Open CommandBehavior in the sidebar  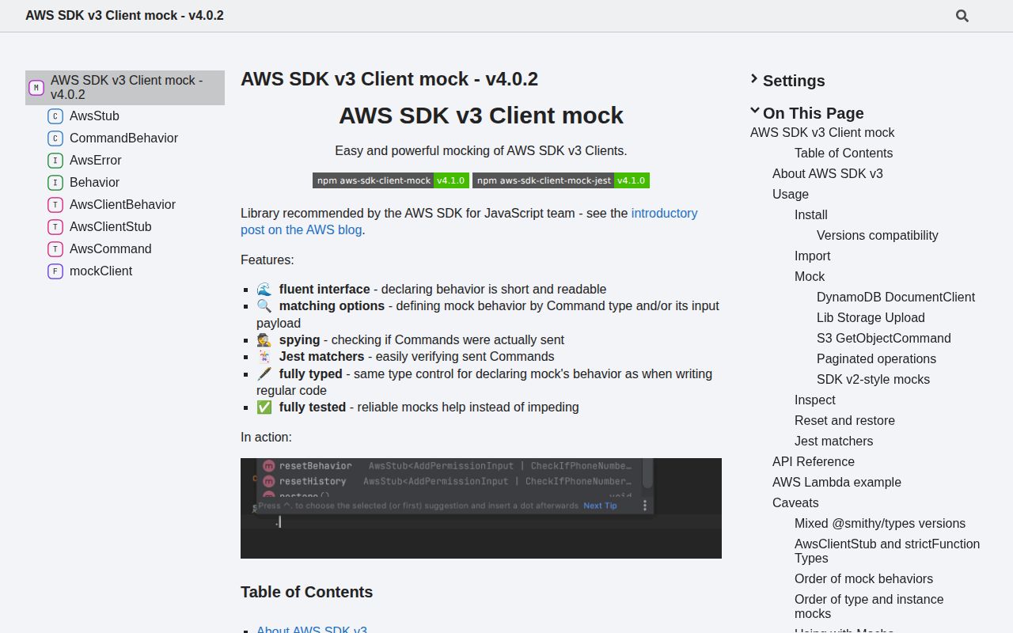(x=123, y=138)
